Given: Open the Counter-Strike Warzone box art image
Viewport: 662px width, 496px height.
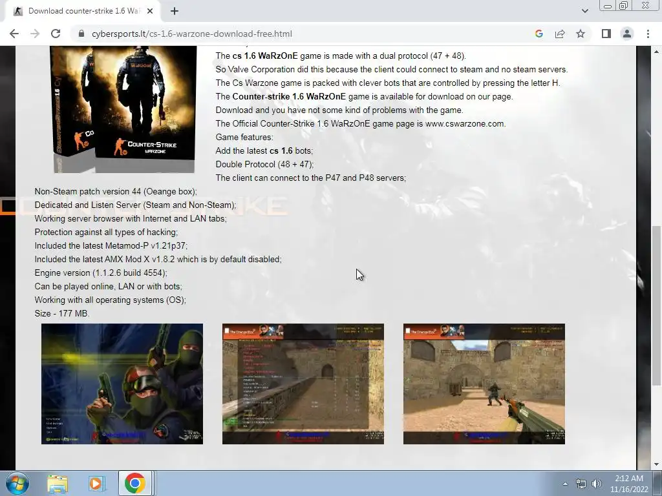Looking at the screenshot, I should click(x=122, y=108).
